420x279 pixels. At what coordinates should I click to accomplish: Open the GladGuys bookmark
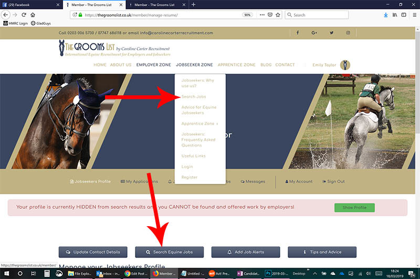[x=41, y=23]
